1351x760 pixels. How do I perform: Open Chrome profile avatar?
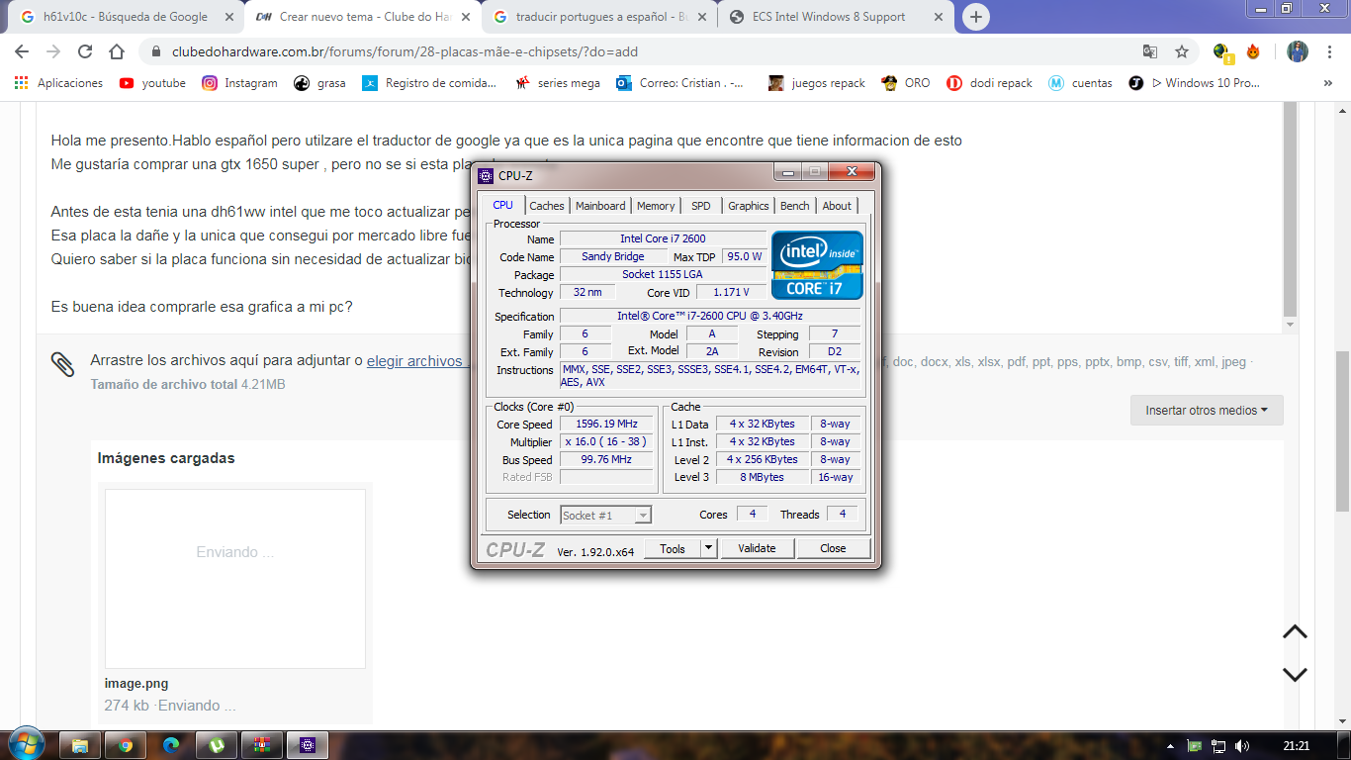point(1298,51)
